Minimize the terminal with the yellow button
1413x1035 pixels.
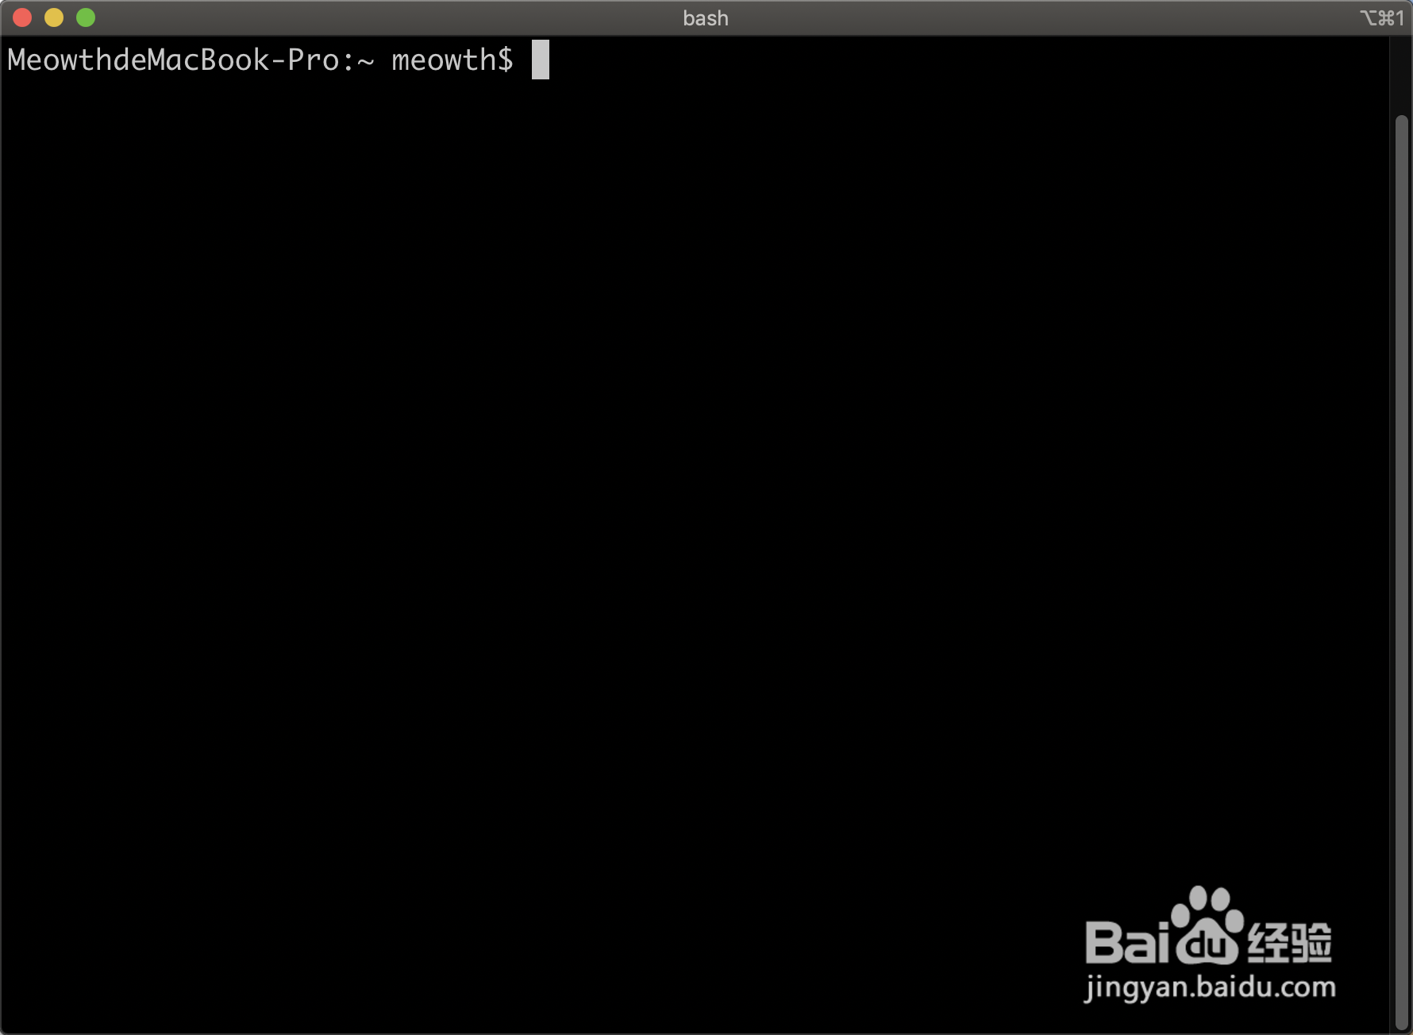pyautogui.click(x=54, y=17)
